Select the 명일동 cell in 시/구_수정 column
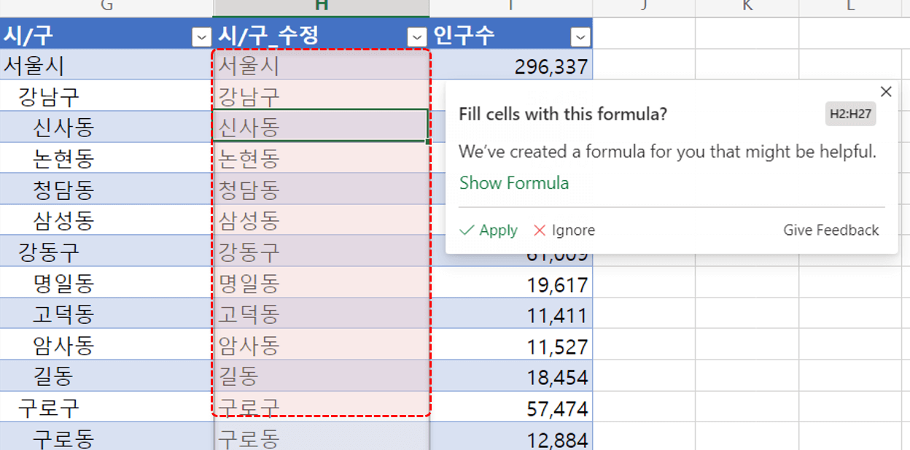The image size is (910, 450). tap(322, 283)
